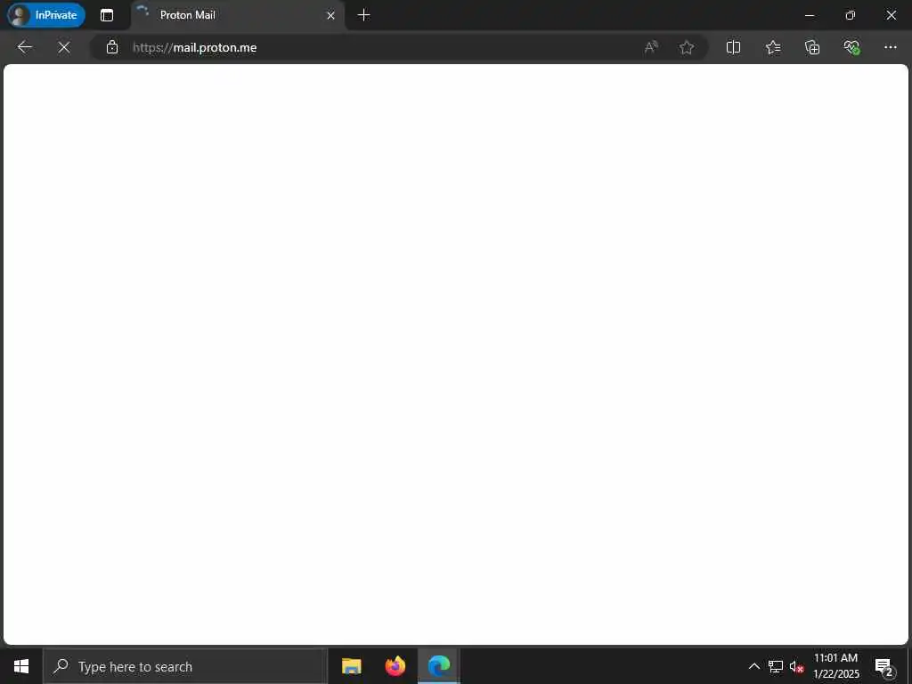Click the Edge taskbar icon

tap(439, 666)
